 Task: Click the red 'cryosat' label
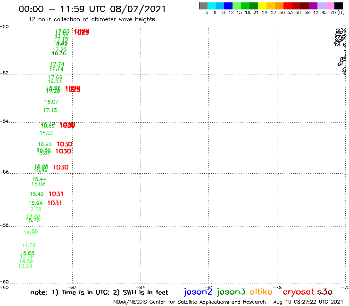(x=299, y=292)
